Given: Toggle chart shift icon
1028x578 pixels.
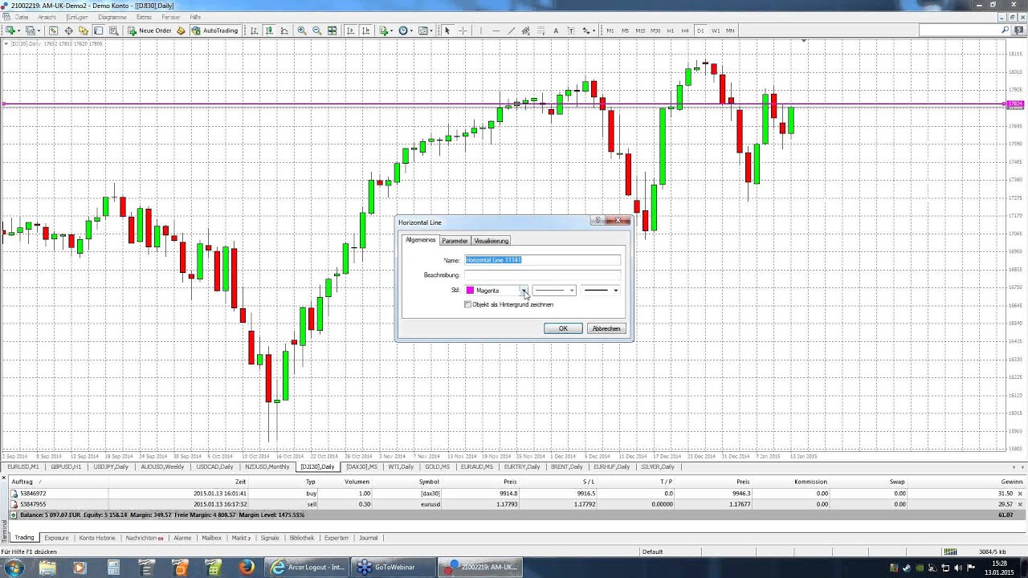Looking at the screenshot, I should tap(365, 31).
